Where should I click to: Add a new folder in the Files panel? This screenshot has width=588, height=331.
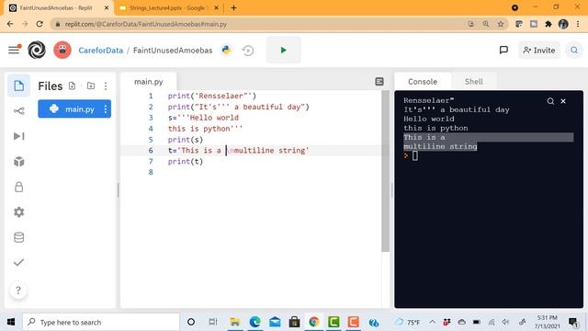[91, 86]
